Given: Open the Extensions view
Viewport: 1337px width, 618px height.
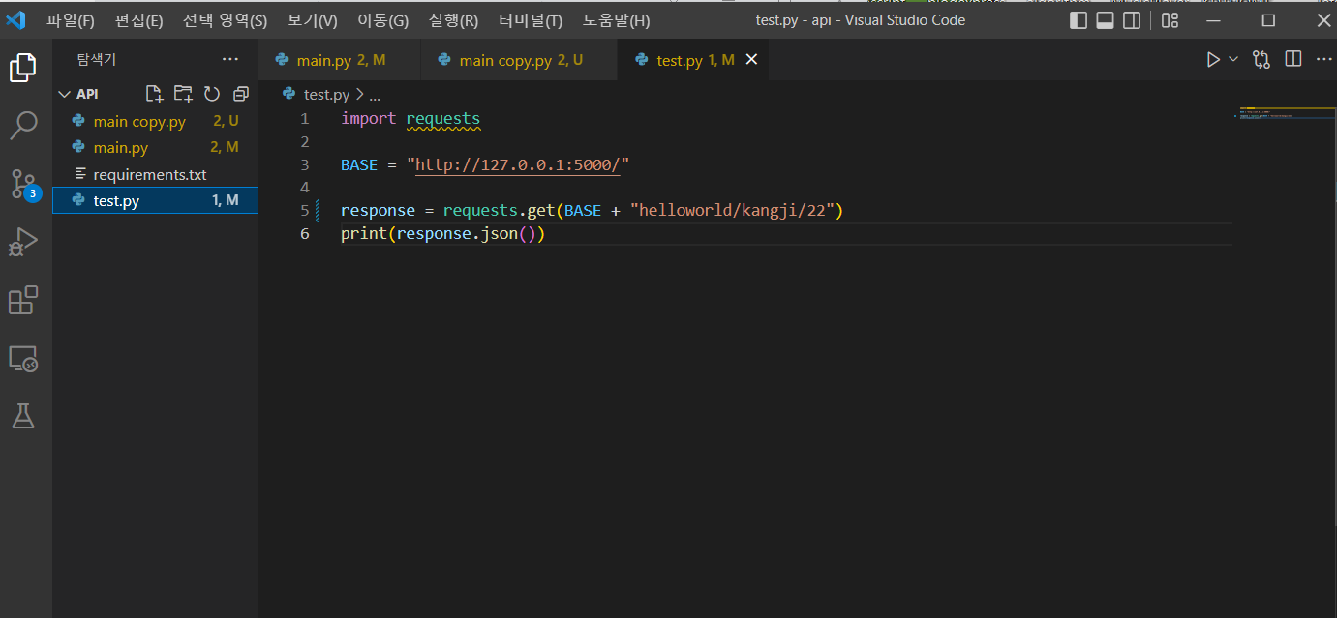Looking at the screenshot, I should (23, 300).
